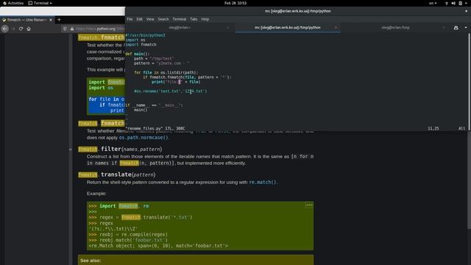Viewport: 471px width, 265px height.
Task: Click the rename_files.py status line
Action: pos(155,128)
